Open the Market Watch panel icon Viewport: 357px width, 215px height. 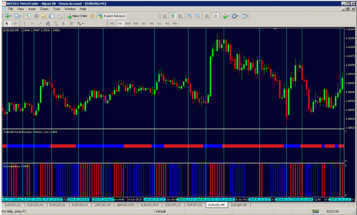(28, 16)
